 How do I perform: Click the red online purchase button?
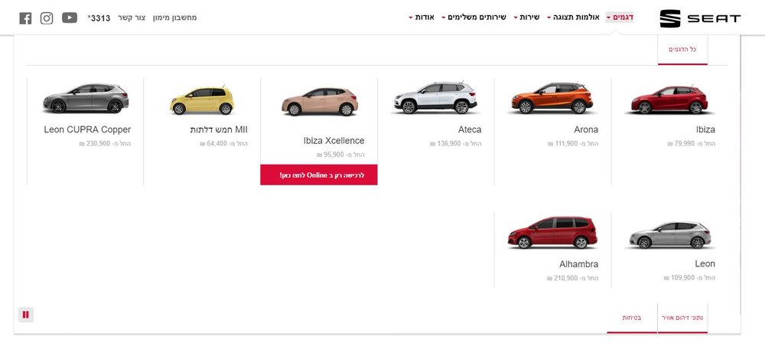[x=319, y=175]
